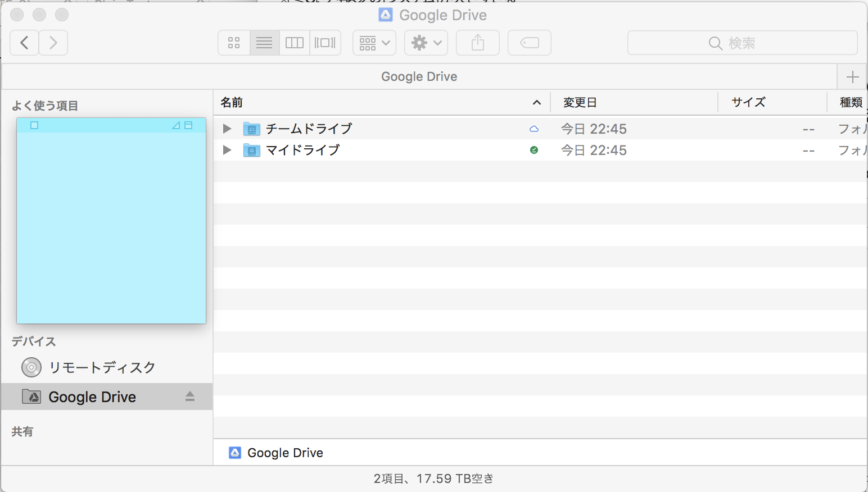The height and width of the screenshot is (492, 868).
Task: Eject Google Drive from sidebar
Action: point(190,397)
